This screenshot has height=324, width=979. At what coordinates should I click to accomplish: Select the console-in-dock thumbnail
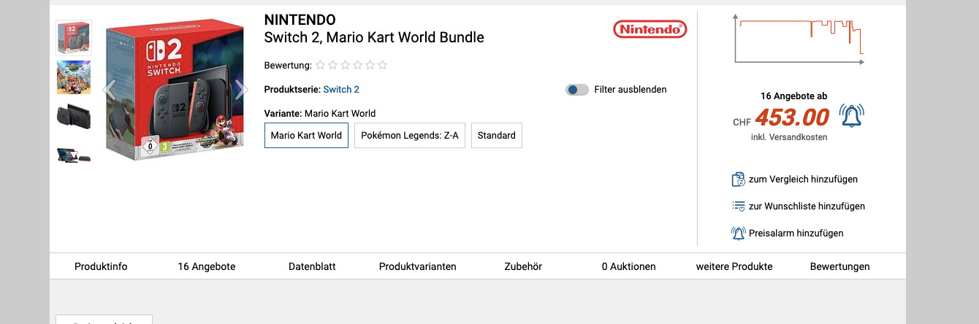click(74, 117)
